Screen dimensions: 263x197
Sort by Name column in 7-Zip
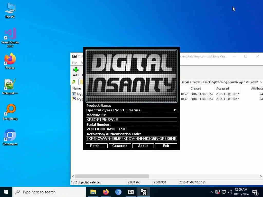[x=77, y=88]
